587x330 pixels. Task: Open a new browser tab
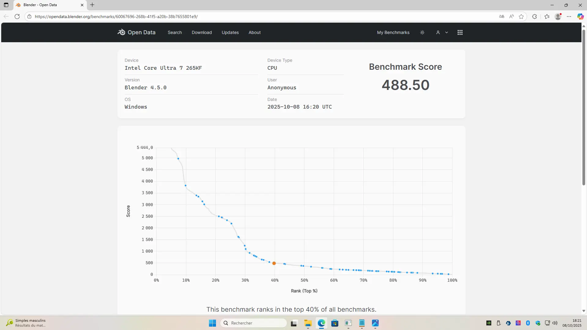click(92, 5)
